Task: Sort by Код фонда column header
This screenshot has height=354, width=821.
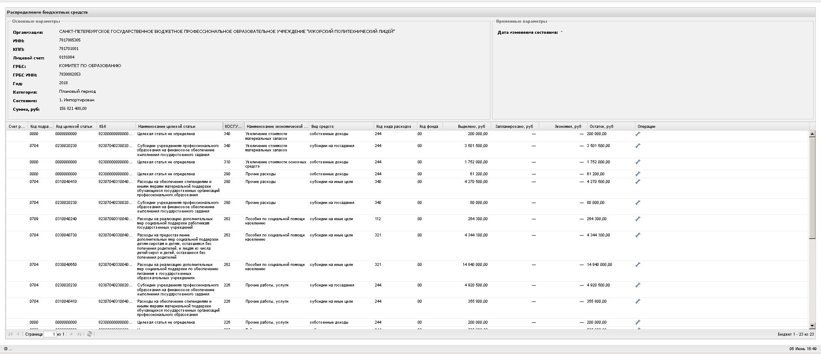Action: 430,127
